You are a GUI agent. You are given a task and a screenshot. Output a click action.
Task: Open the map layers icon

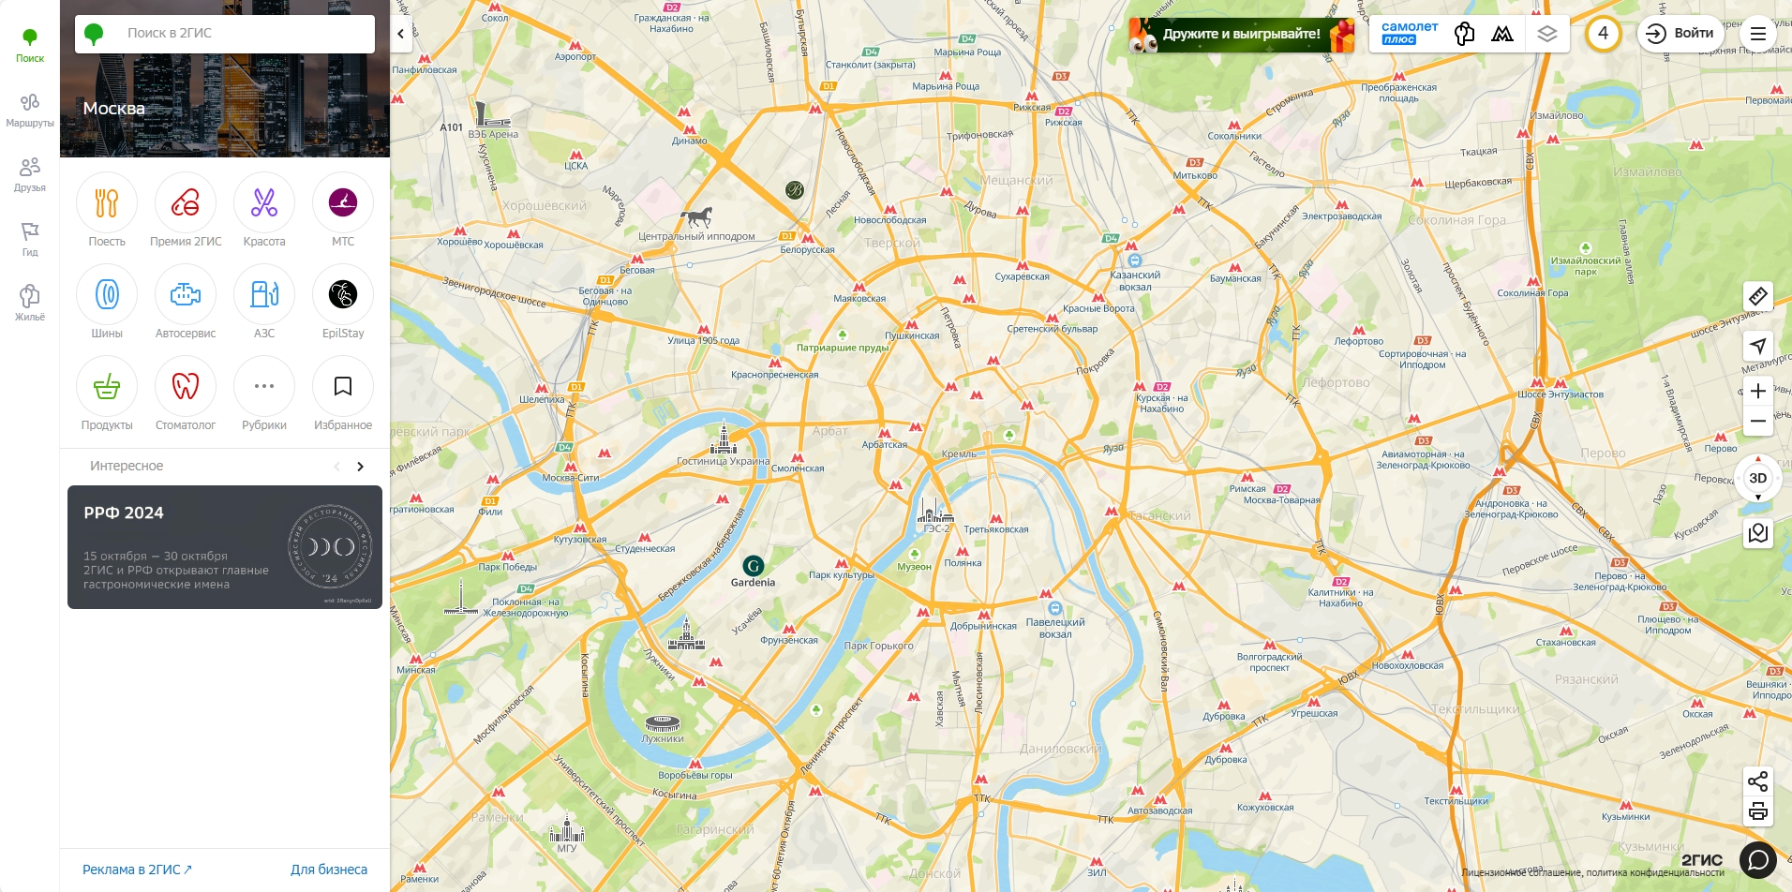pyautogui.click(x=1547, y=34)
